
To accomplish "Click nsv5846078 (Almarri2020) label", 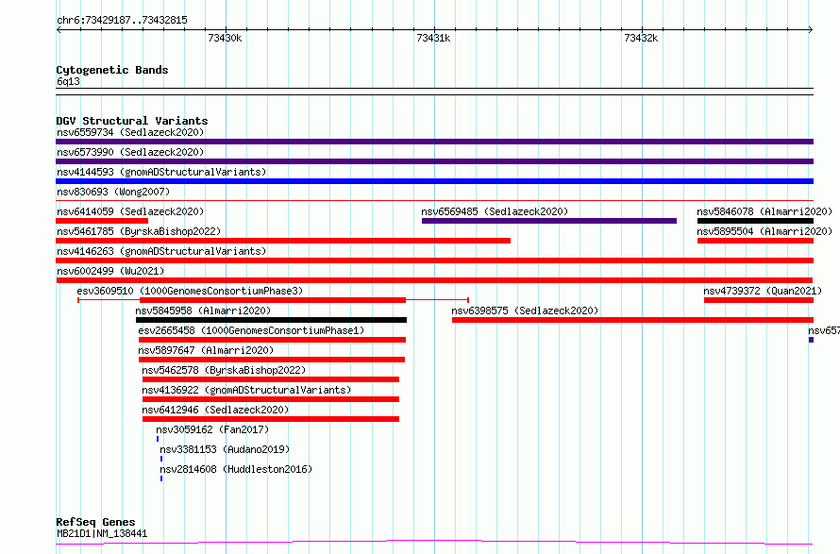I will pyautogui.click(x=764, y=211).
